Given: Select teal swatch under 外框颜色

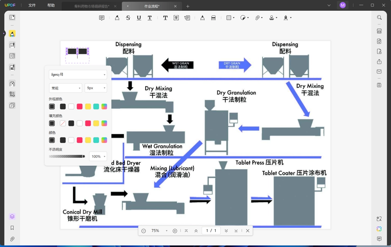Looking at the screenshot, I should tap(96, 107).
